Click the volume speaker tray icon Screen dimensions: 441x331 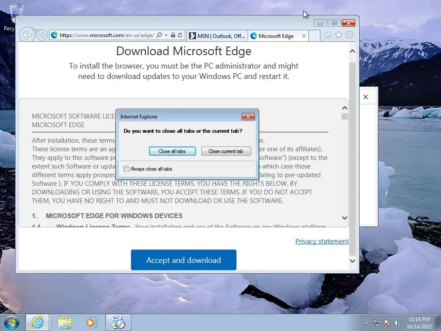398,323
